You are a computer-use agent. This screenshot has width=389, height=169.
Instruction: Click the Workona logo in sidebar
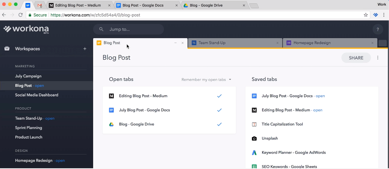(26, 29)
